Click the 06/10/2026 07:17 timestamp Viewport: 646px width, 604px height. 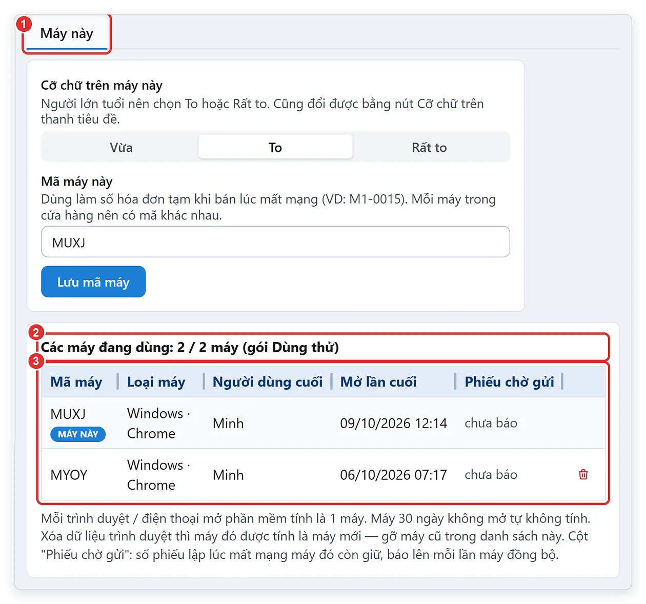click(x=393, y=475)
